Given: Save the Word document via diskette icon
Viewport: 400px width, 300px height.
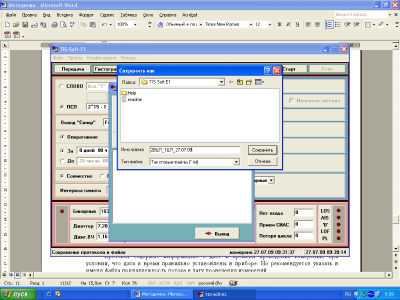Looking at the screenshot, I should 25,24.
